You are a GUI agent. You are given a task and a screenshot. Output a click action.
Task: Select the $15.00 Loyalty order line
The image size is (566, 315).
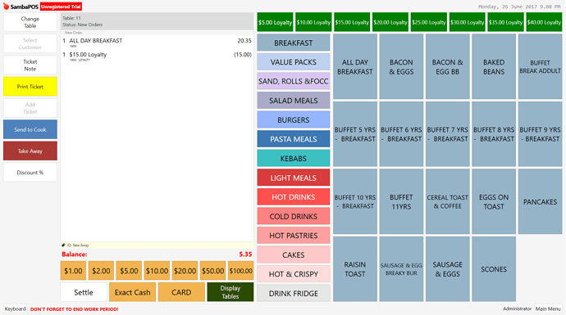pyautogui.click(x=157, y=56)
